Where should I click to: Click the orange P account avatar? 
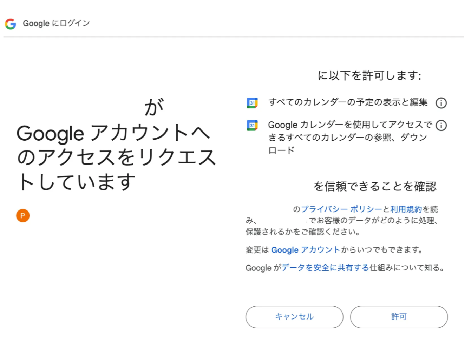pyautogui.click(x=23, y=215)
